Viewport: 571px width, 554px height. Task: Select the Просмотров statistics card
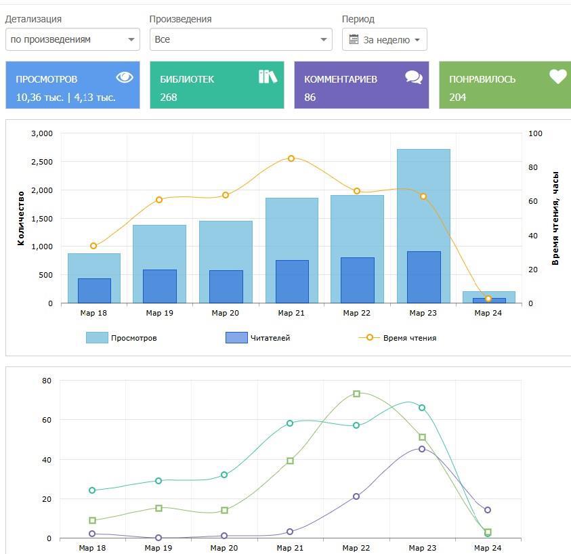72,85
